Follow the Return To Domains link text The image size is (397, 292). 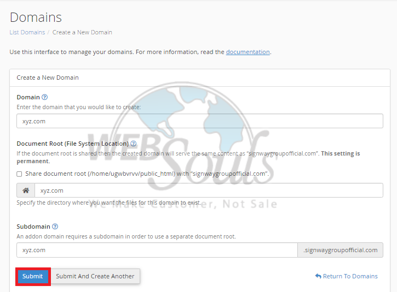coord(350,276)
